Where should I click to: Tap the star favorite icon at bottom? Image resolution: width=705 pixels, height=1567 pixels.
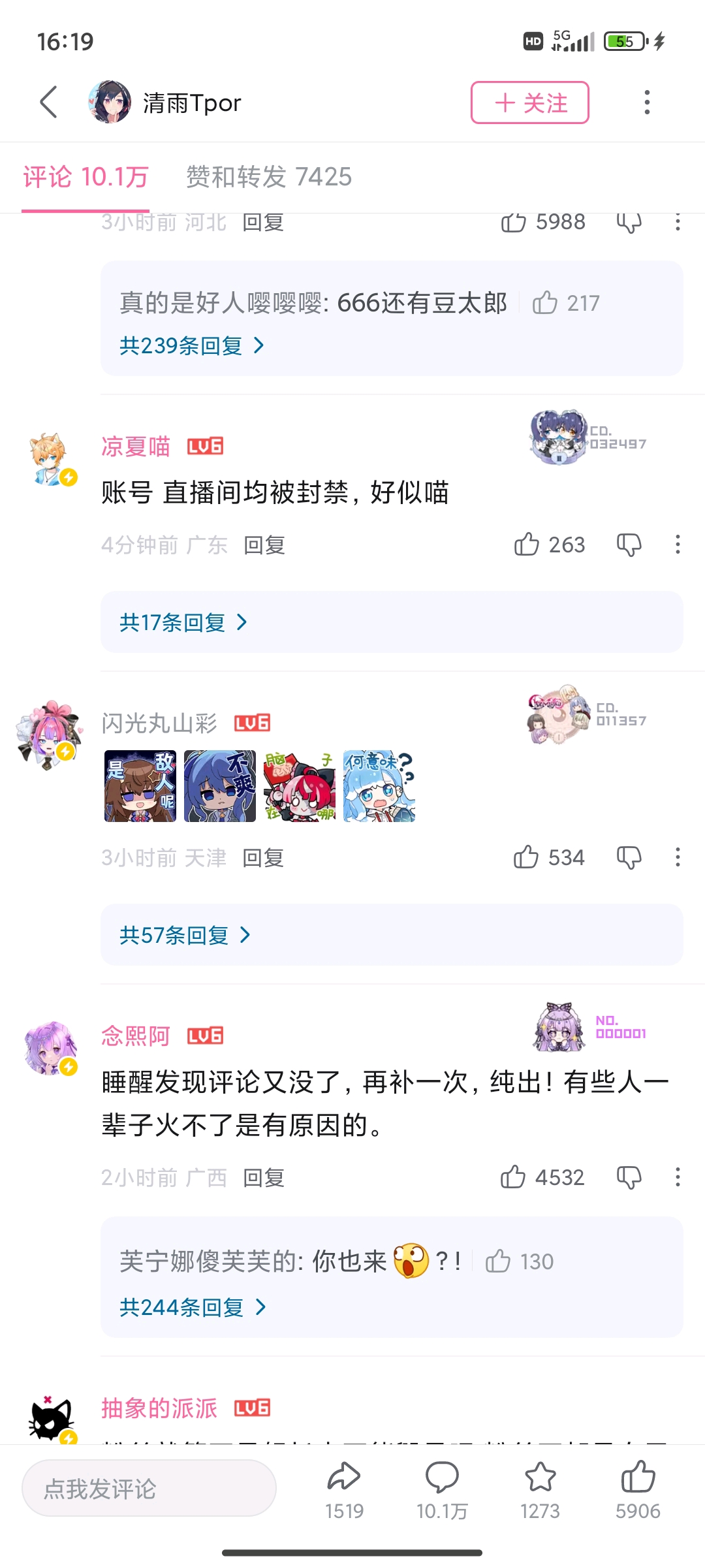coord(540,1477)
